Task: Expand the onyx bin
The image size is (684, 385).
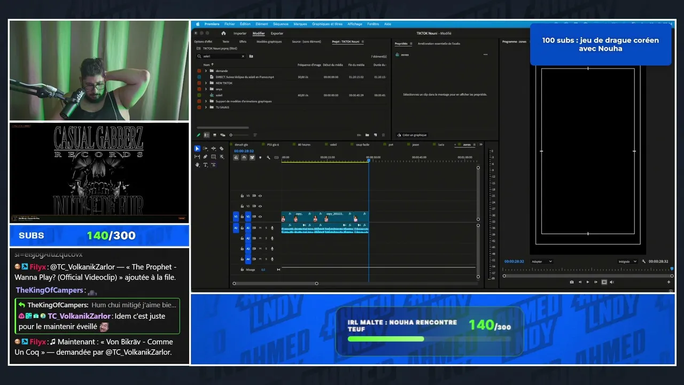Action: tap(206, 89)
